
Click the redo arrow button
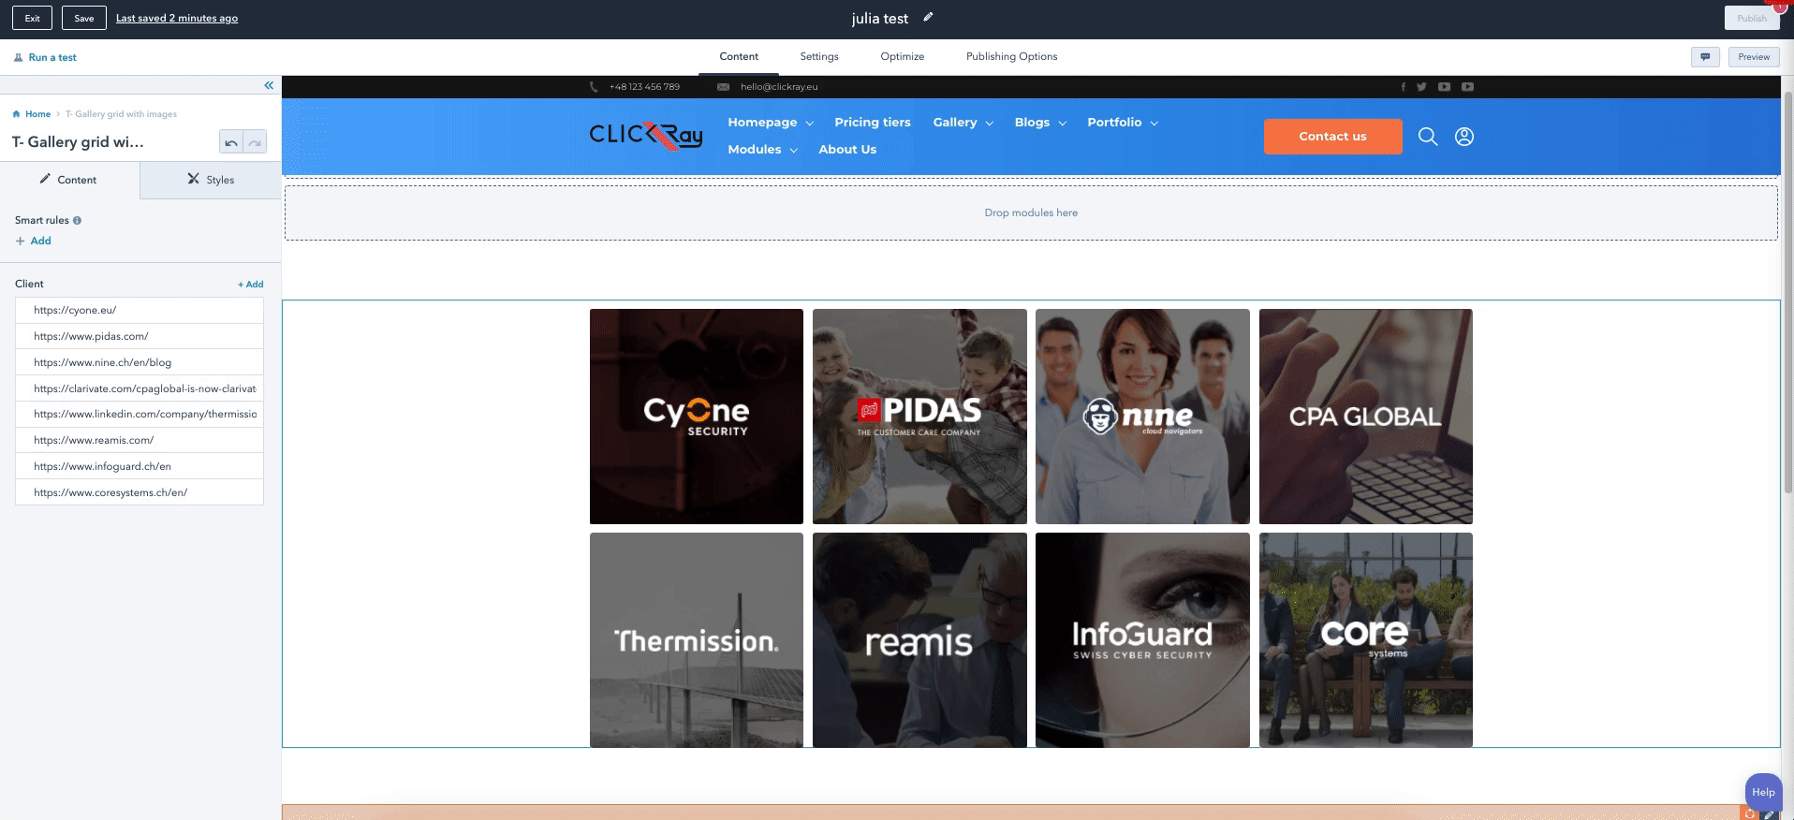pyautogui.click(x=255, y=142)
